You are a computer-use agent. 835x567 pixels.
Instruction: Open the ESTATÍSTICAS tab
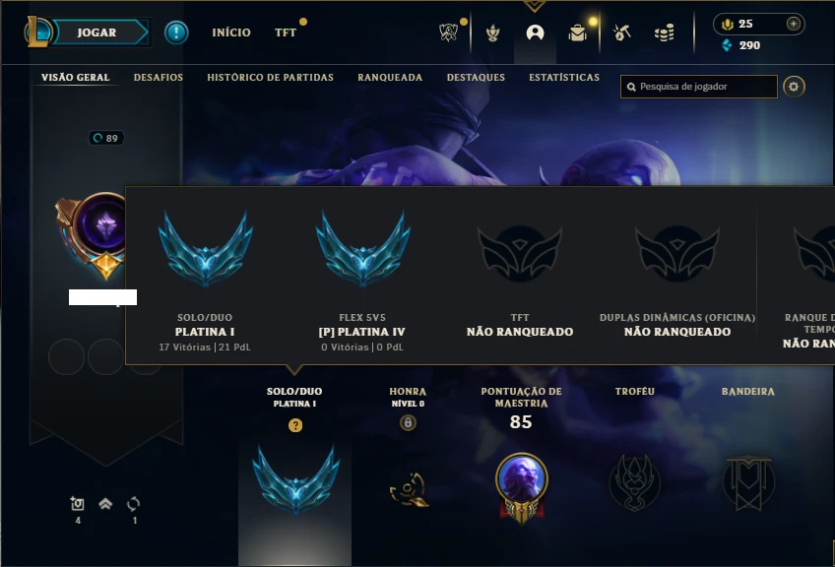[564, 78]
